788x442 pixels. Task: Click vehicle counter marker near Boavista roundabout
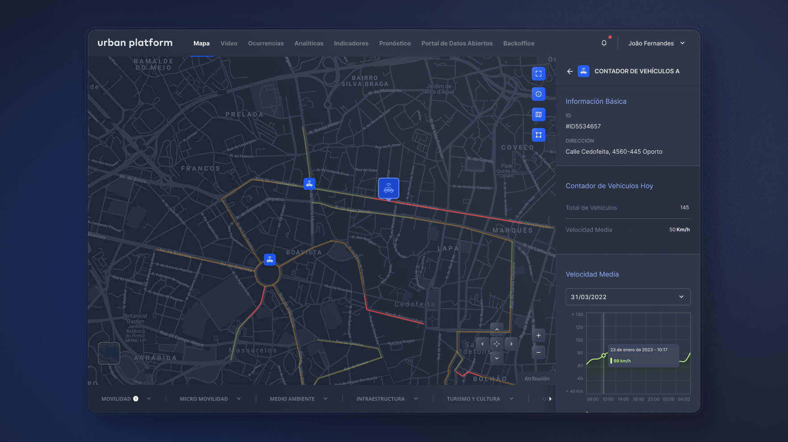pyautogui.click(x=270, y=259)
